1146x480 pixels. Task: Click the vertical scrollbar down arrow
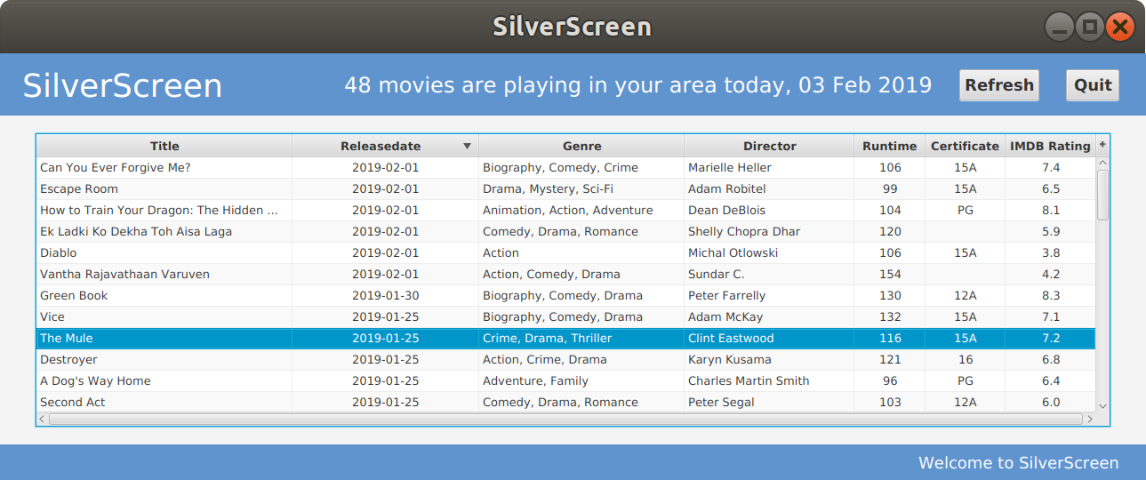[x=1102, y=405]
